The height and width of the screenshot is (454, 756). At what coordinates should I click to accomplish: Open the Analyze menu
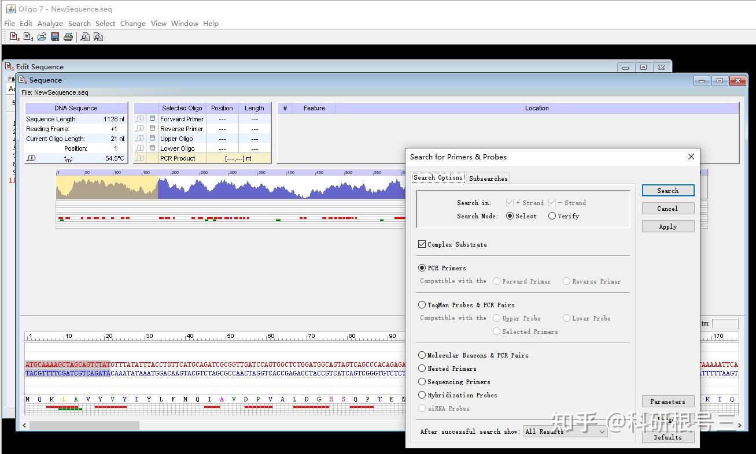(50, 24)
